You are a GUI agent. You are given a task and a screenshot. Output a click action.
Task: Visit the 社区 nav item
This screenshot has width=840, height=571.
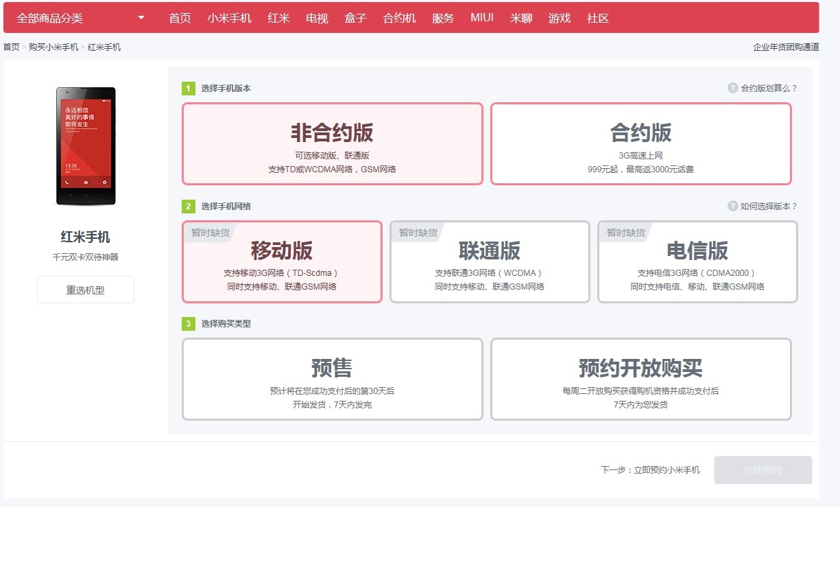pos(598,18)
